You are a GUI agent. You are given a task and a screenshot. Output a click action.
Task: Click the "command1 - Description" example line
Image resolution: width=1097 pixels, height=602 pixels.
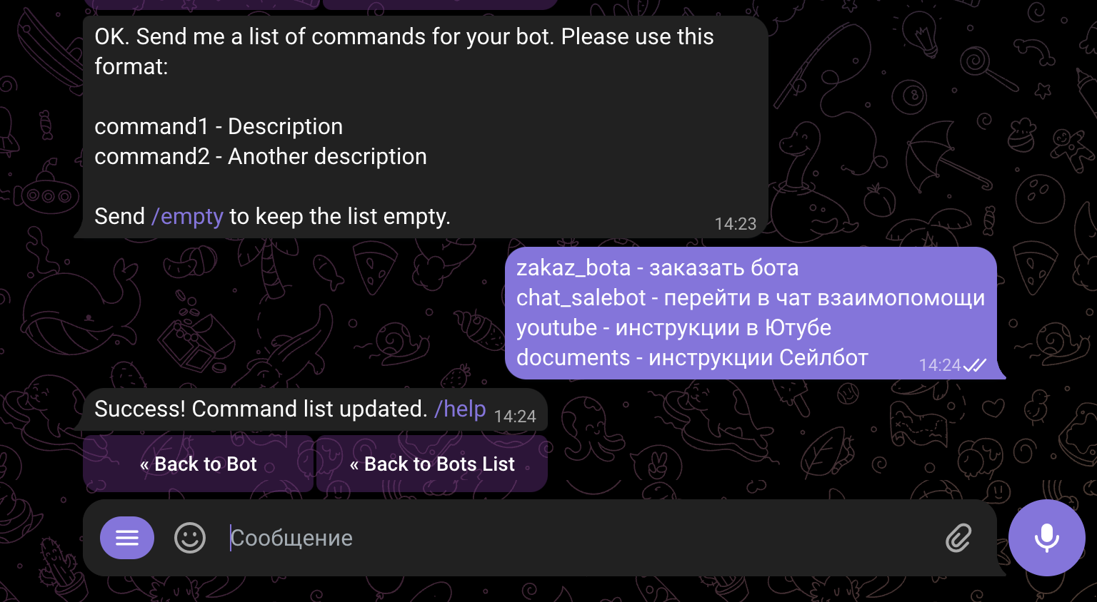pos(219,127)
